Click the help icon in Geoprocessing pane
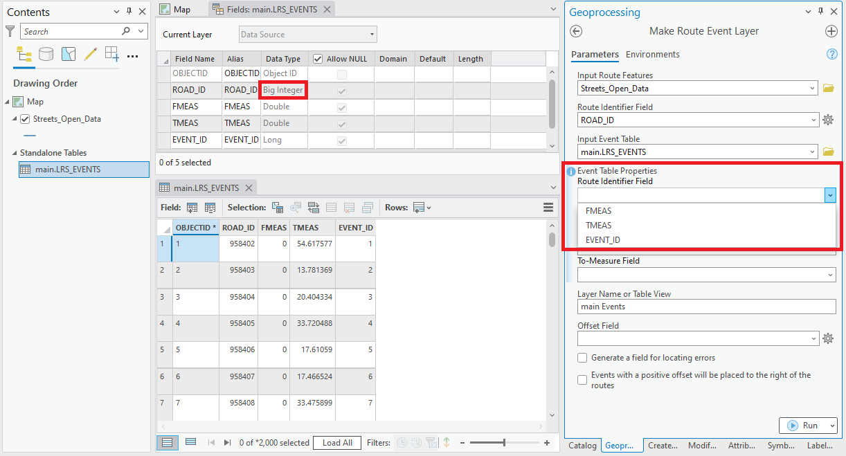Image resolution: width=846 pixels, height=456 pixels. (x=831, y=55)
